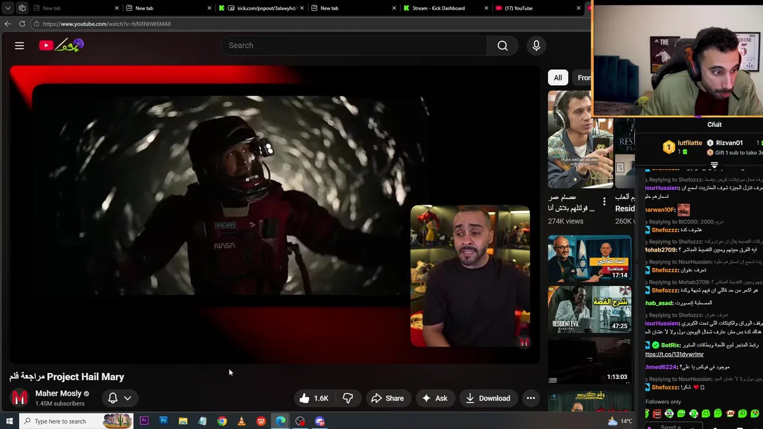The image size is (763, 429).
Task: Like the video (1.6K)
Action: pyautogui.click(x=314, y=398)
